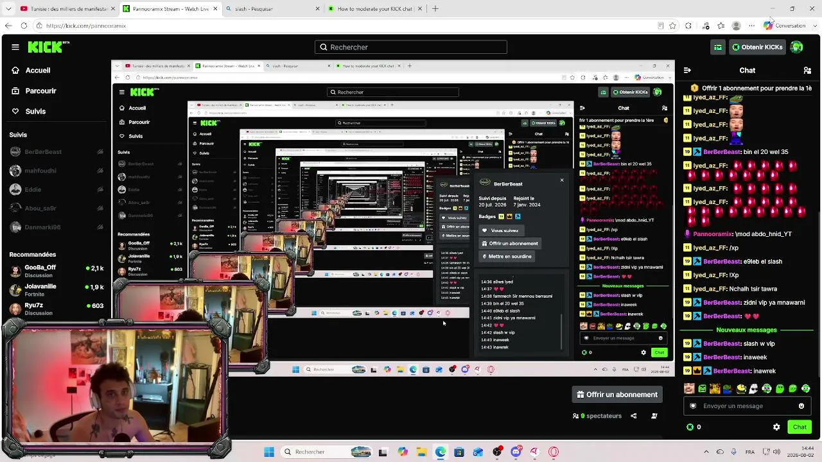Open recommended channel Ryu7z
This screenshot has height=462, width=822.
[x=57, y=309]
